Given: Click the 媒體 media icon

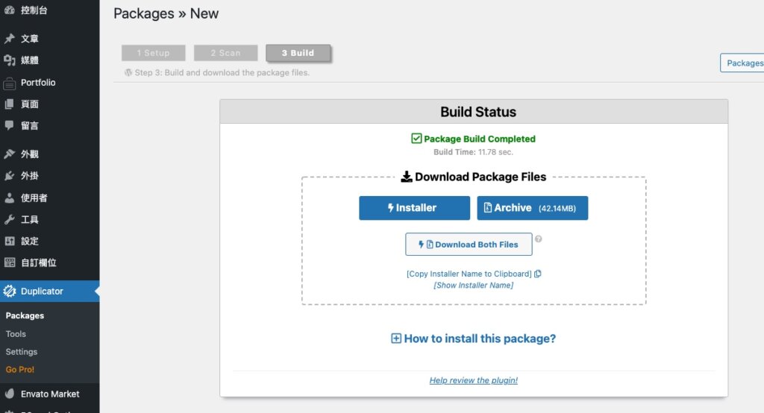Looking at the screenshot, I should (x=9, y=60).
